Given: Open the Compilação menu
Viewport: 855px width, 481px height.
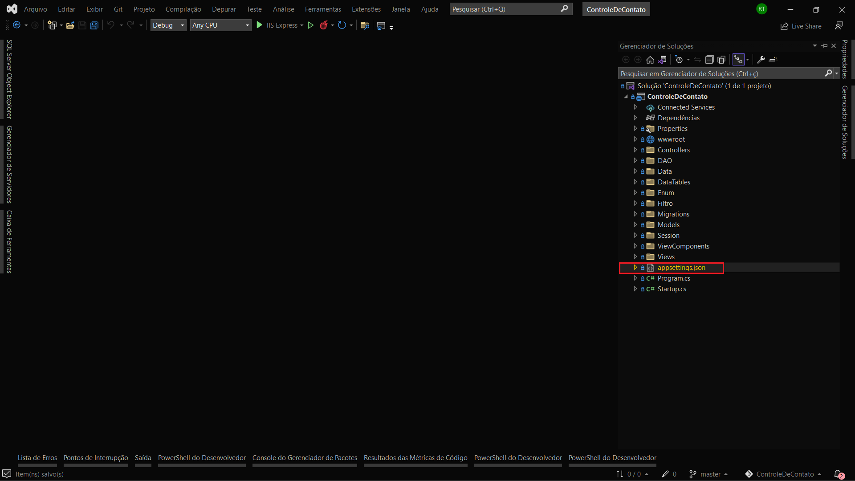Looking at the screenshot, I should 183,9.
